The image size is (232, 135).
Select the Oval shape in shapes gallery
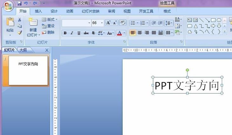[219, 20]
